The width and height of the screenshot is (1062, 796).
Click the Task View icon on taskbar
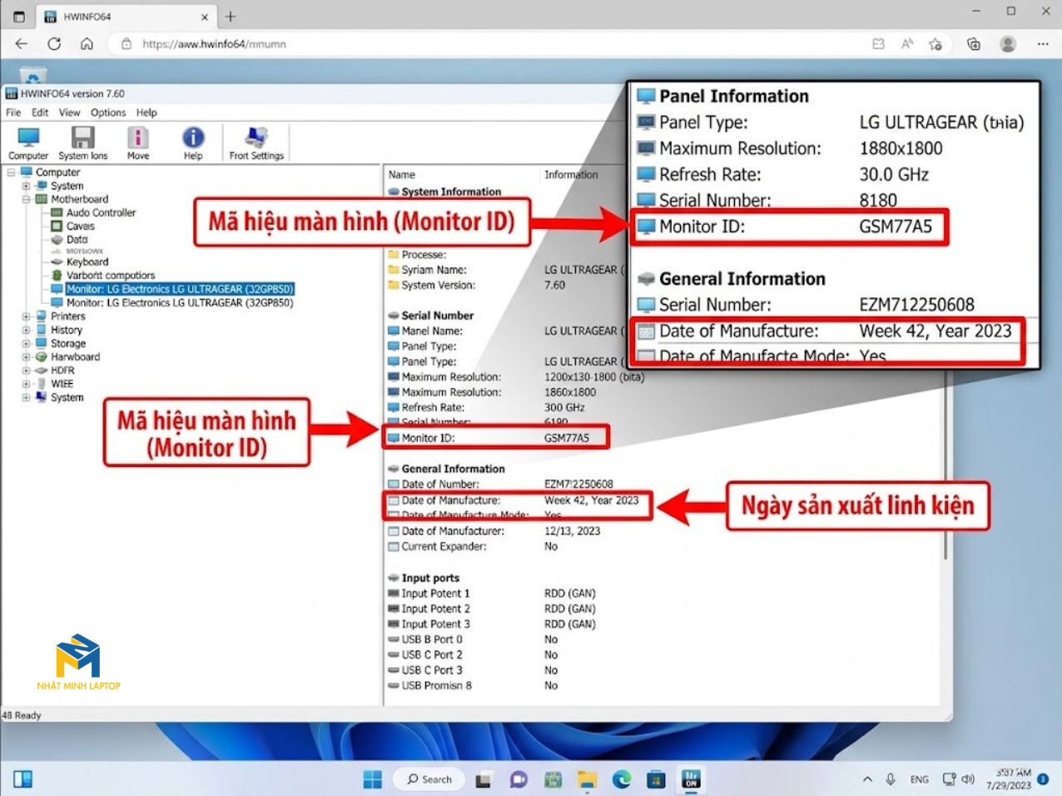click(484, 780)
